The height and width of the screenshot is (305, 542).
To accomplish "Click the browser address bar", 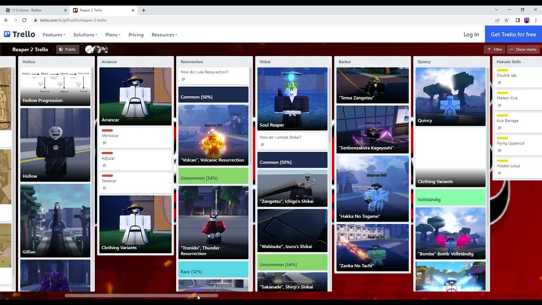I will coord(263,20).
